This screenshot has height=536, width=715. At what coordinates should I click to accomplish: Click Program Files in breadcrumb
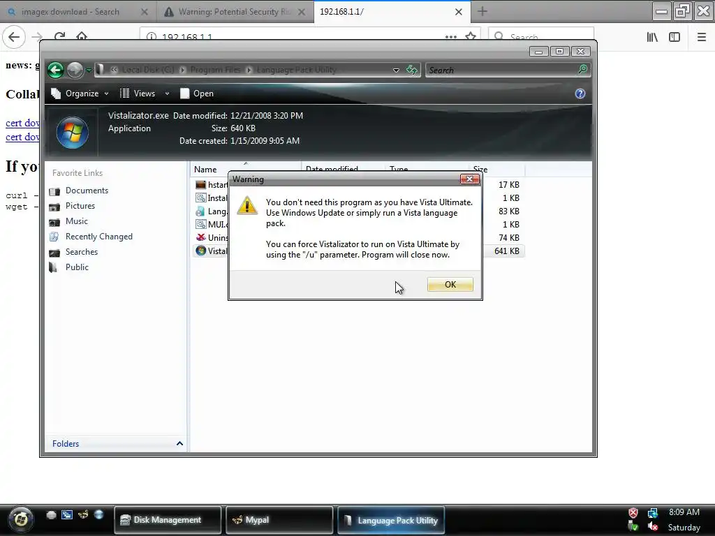click(215, 70)
